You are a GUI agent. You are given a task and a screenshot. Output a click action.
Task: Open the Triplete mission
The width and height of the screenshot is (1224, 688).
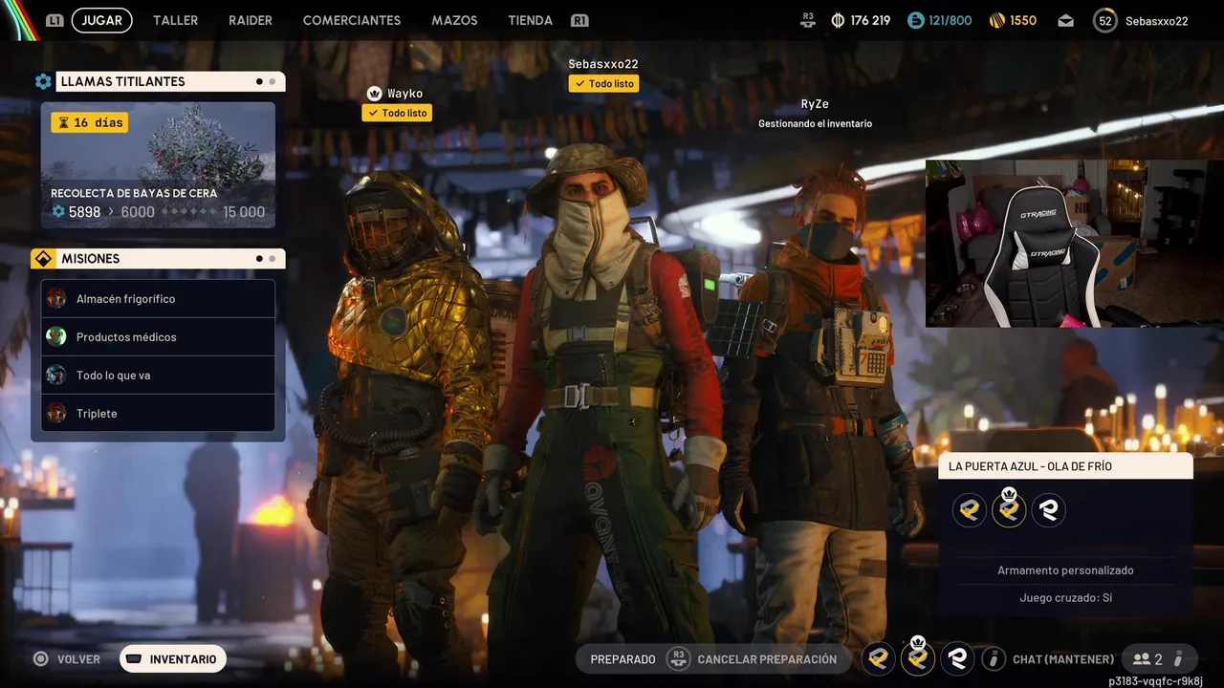point(158,413)
